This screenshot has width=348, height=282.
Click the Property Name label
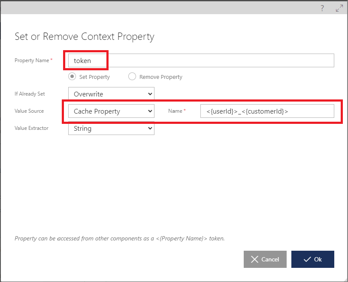click(x=32, y=60)
